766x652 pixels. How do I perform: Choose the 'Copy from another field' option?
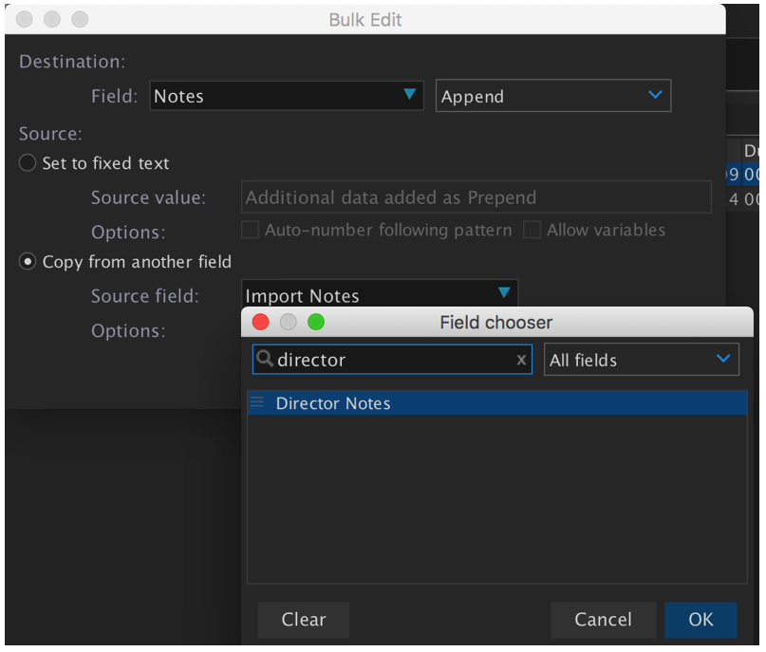click(28, 262)
